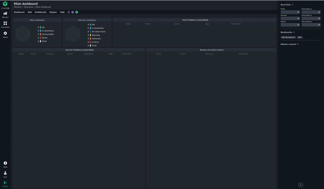
Task: Add a sidebar element with plus icon
Action: [301, 185]
